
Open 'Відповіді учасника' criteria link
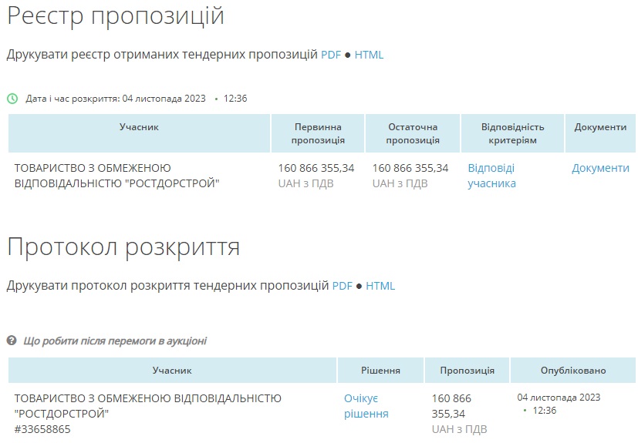491,176
